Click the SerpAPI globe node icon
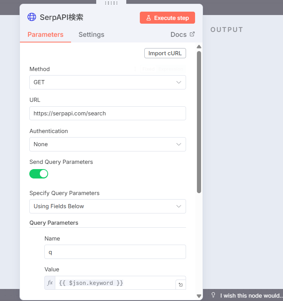 (32, 17)
